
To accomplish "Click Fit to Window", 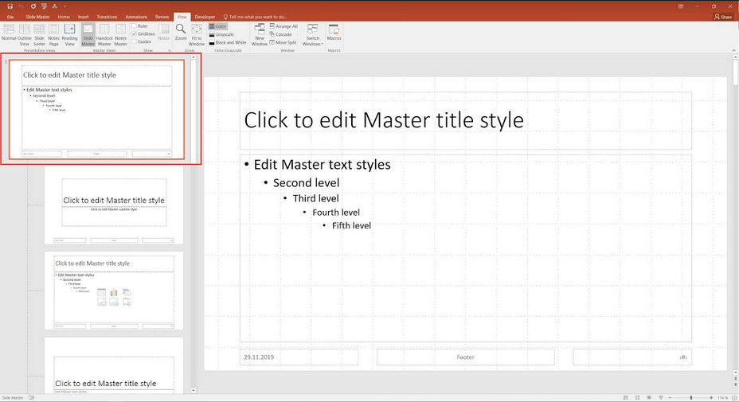I will click(197, 35).
